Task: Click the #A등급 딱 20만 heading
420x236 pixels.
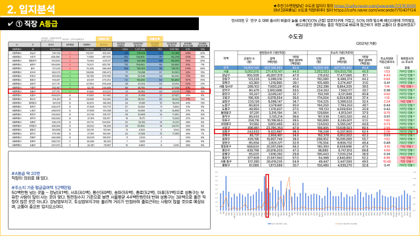Action: click(26, 173)
